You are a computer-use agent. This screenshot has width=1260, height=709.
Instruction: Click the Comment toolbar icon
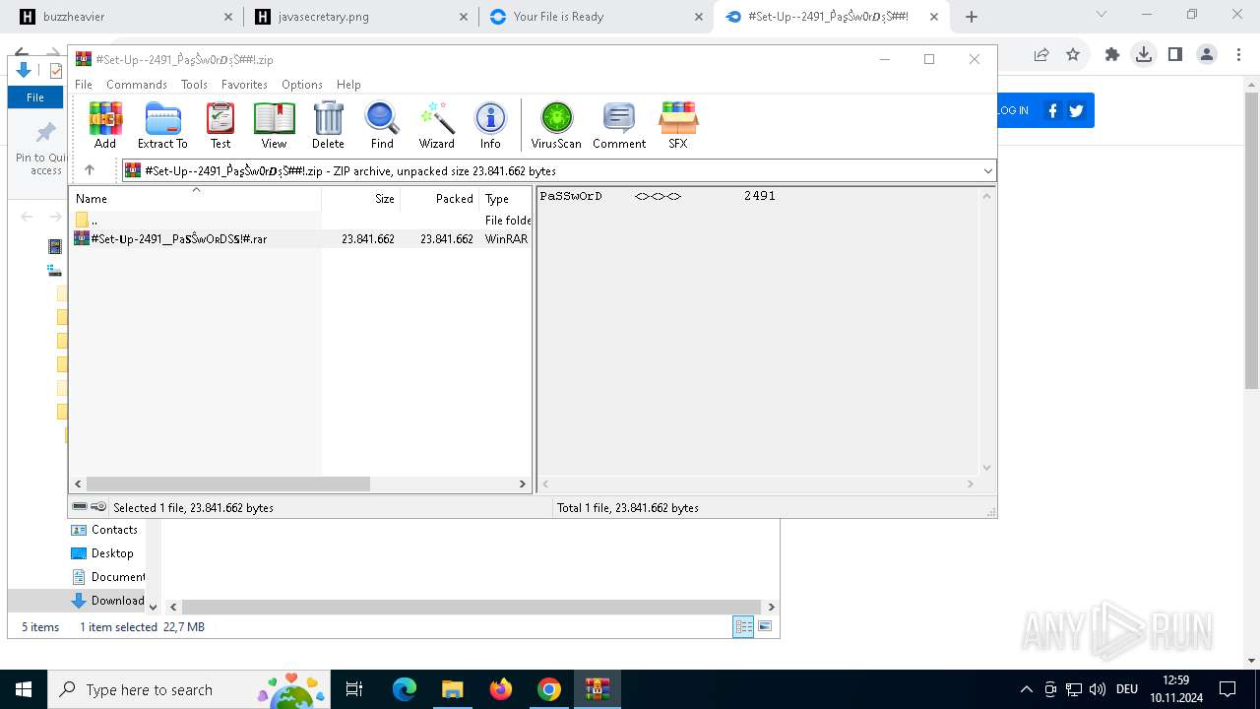point(619,125)
